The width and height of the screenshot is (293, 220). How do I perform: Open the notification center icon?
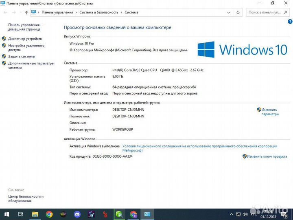pyautogui.click(x=284, y=214)
